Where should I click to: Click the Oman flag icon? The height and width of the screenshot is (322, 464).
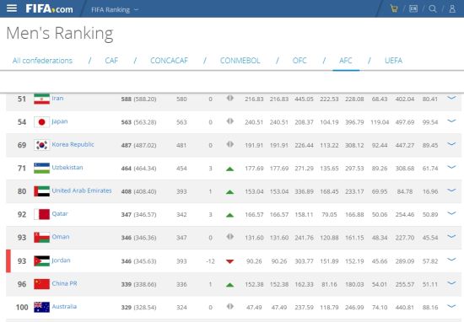(x=41, y=238)
